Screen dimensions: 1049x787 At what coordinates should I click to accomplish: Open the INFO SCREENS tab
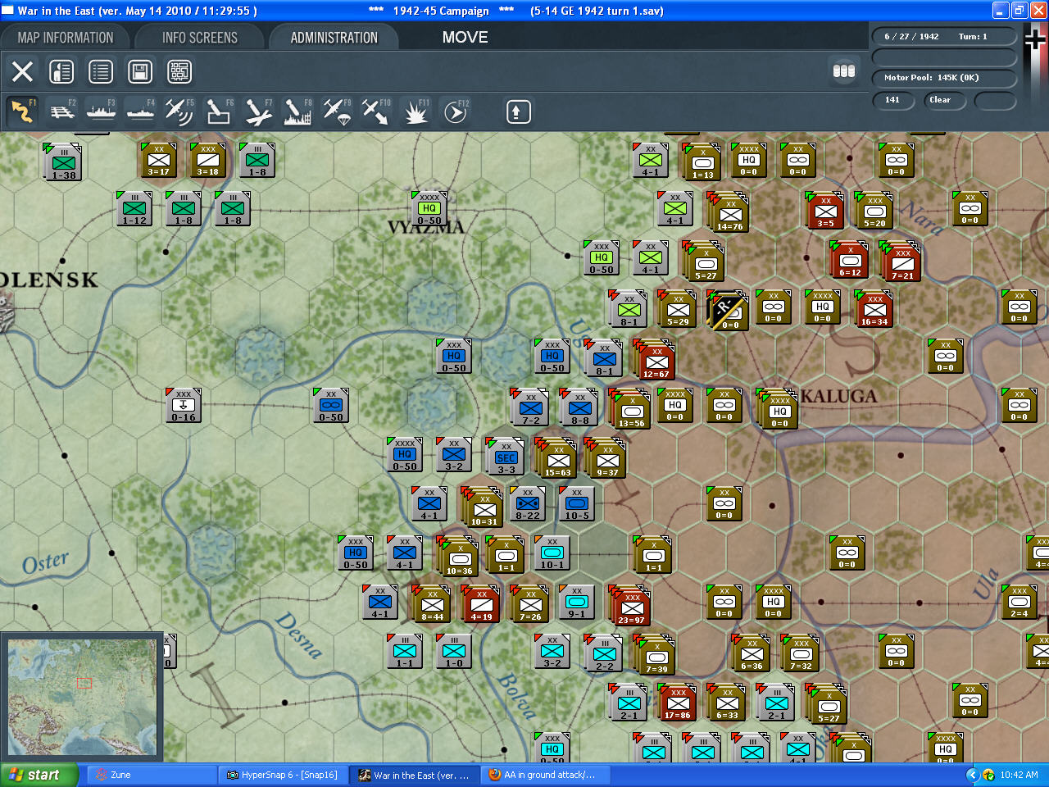click(x=200, y=38)
